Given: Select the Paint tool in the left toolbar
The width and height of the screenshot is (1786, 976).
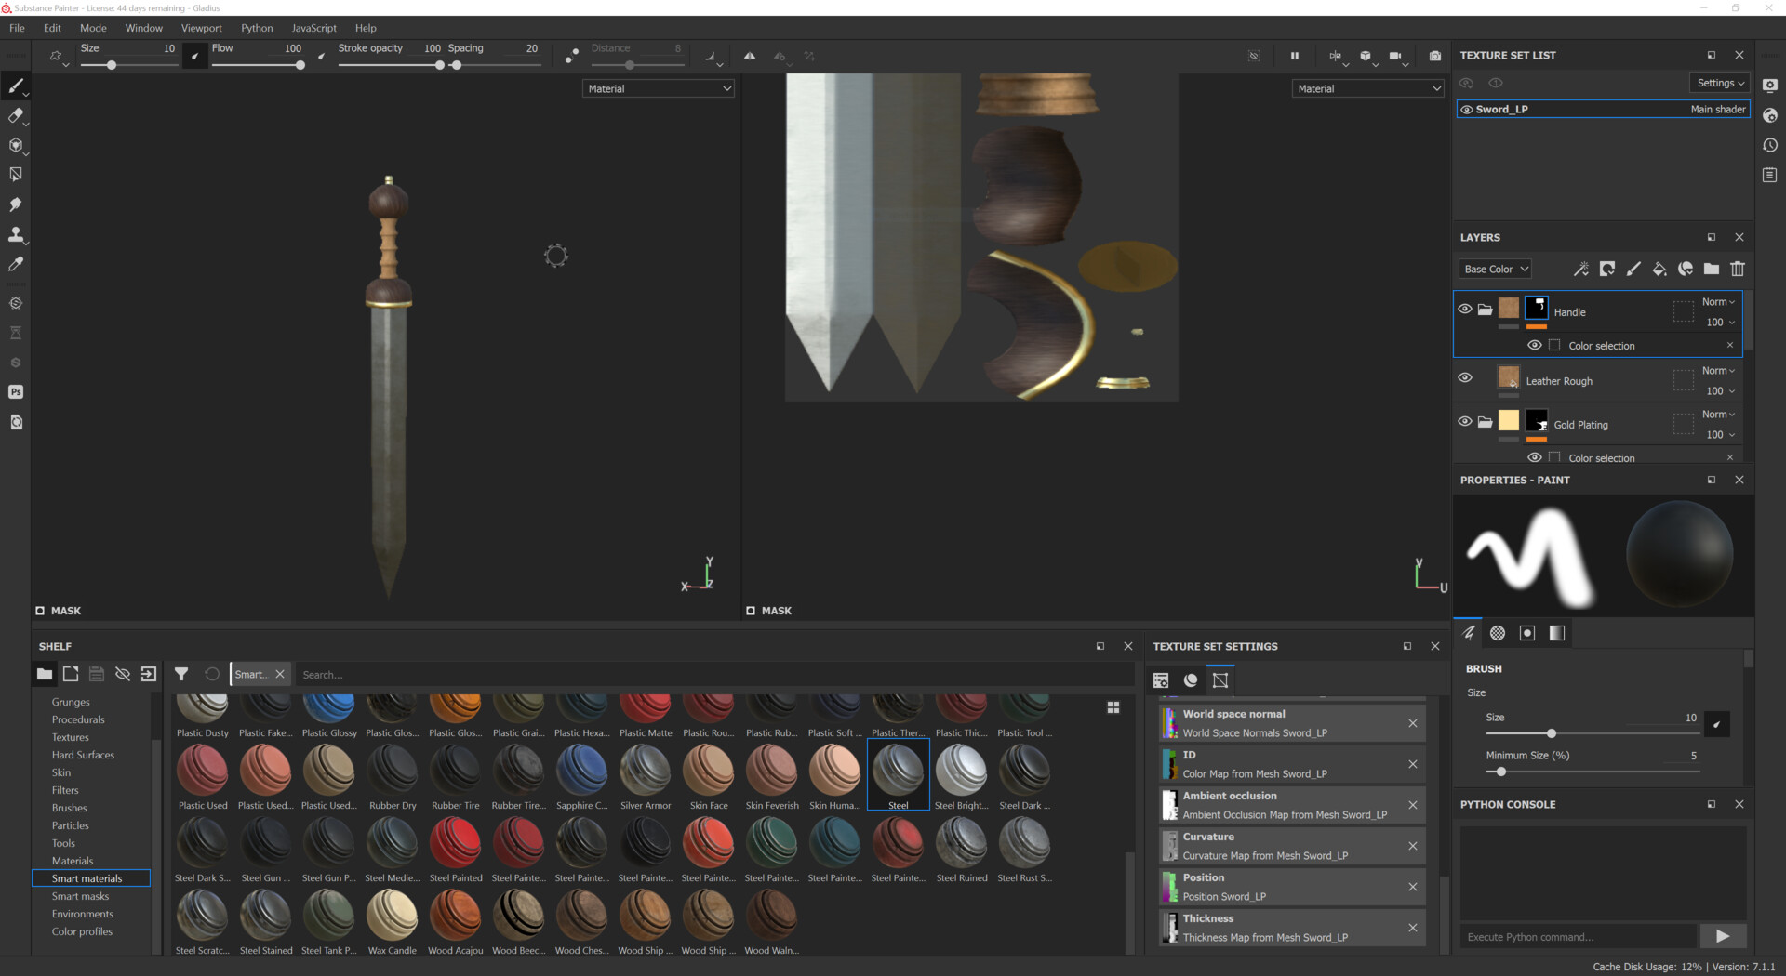Looking at the screenshot, I should click(15, 86).
